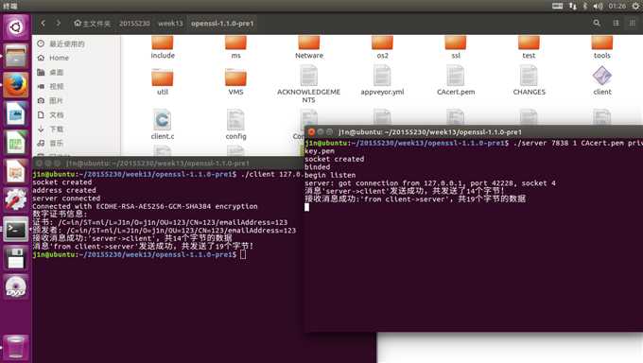This screenshot has height=363, width=643.
Task: Navigate to the week13 breadcrumb
Action: (170, 24)
